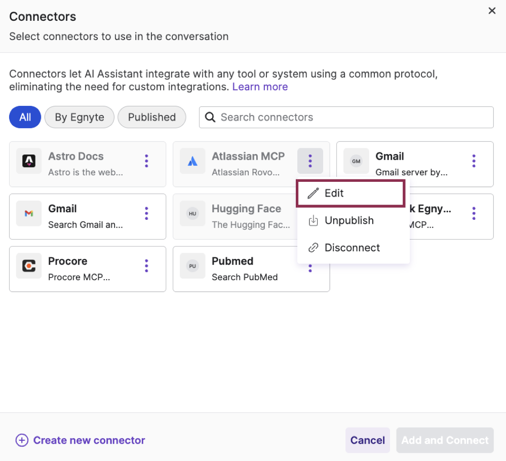Click the Cancel button
Viewport: 506px width, 461px height.
click(x=367, y=440)
